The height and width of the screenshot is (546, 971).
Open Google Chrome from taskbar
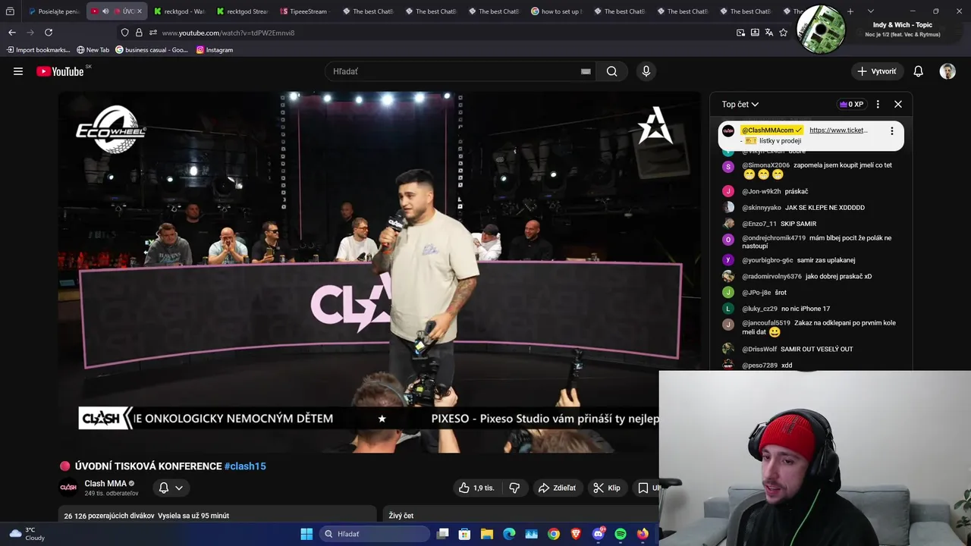(554, 534)
